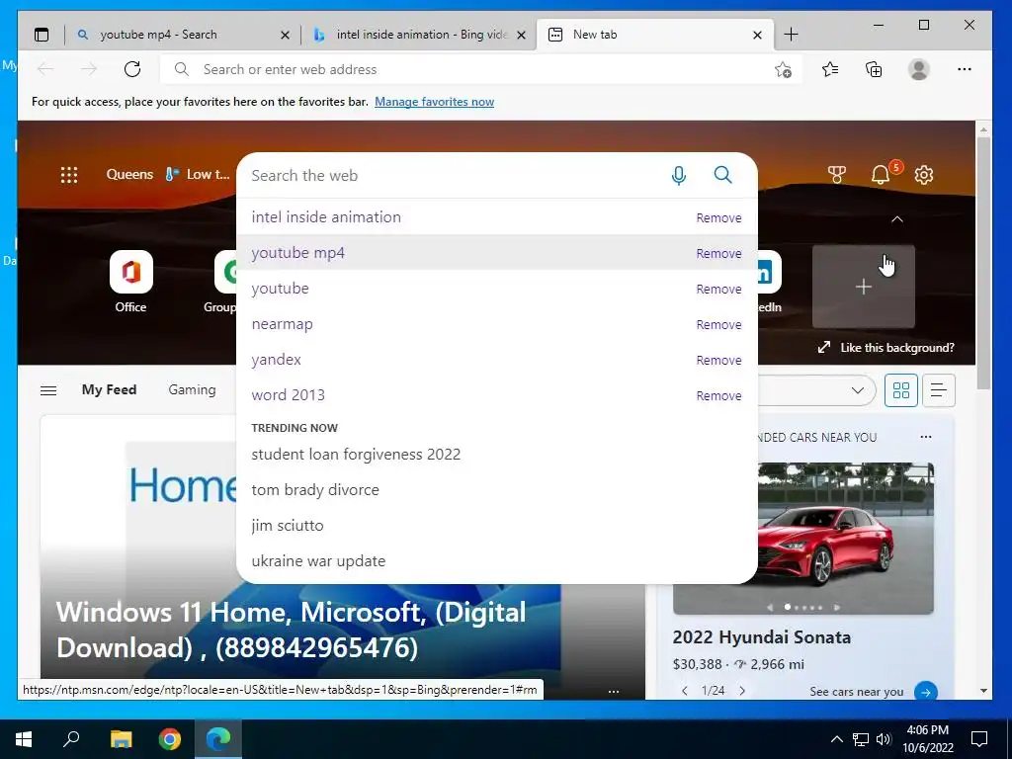Image resolution: width=1012 pixels, height=759 pixels.
Task: Click See cars near you arrow button
Action: [925, 691]
